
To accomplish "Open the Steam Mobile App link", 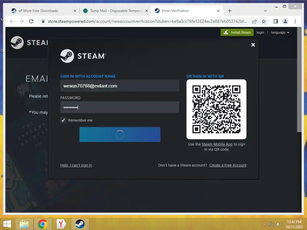I will pos(217,144).
